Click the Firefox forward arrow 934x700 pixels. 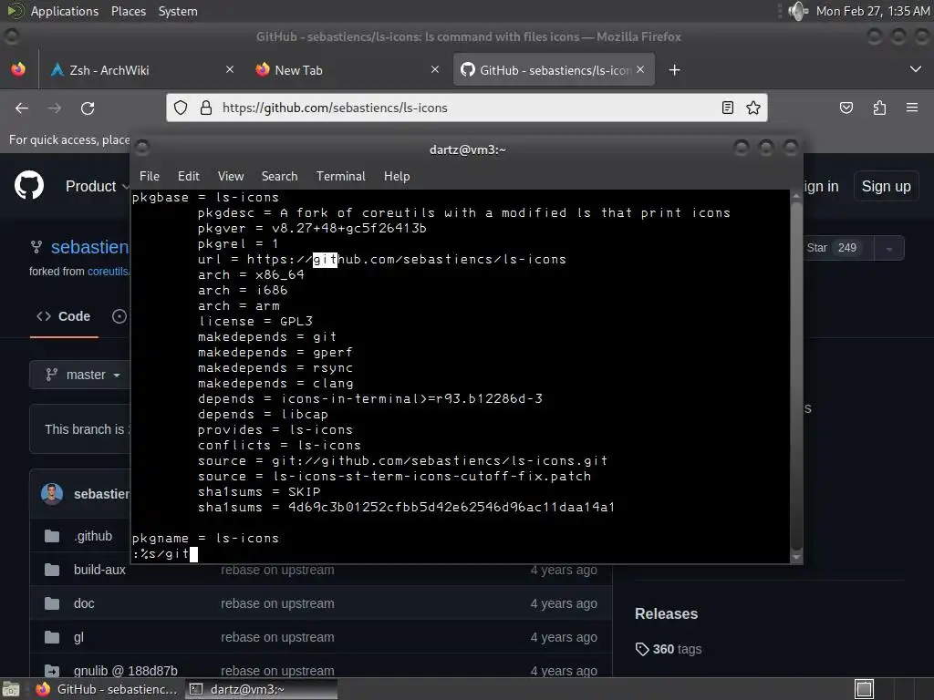coord(54,108)
